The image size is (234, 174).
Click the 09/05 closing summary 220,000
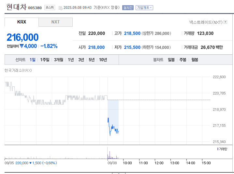pos(22,163)
